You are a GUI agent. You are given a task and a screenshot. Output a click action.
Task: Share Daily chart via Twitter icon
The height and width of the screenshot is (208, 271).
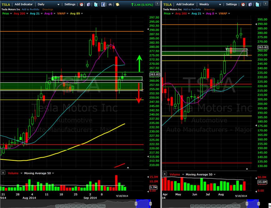pyautogui.click(x=96, y=4)
